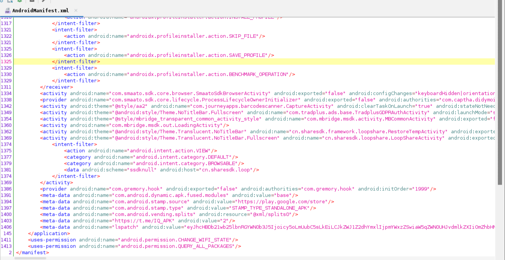Click line number 1330 in gutter

coord(6,74)
